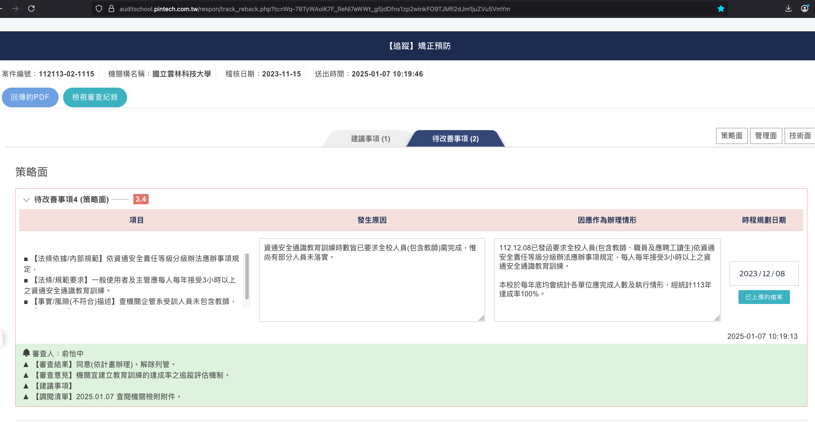Viewport: 815px width, 422px height.
Task: Click the 【審查結果】同意(依計畫辦理) line
Action: [99, 364]
